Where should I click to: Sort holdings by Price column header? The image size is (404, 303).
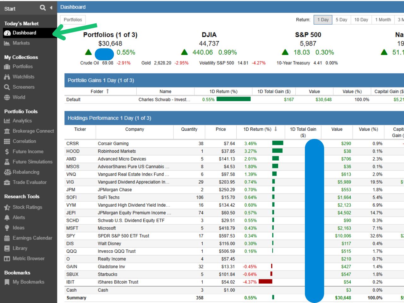pyautogui.click(x=221, y=129)
